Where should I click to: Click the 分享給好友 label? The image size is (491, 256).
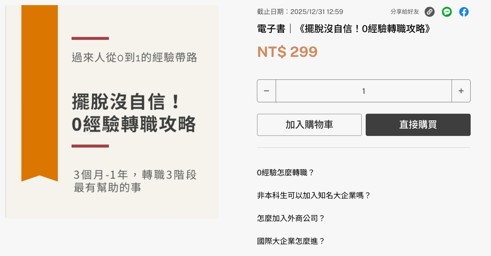(405, 12)
